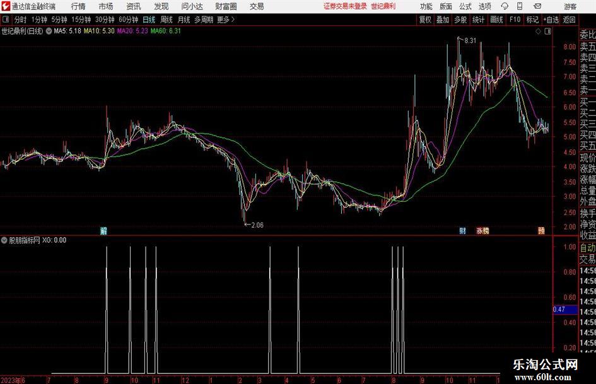Click the 涨榜 marker on the chart
Image resolution: width=596 pixels, height=384 pixels.
click(x=482, y=231)
